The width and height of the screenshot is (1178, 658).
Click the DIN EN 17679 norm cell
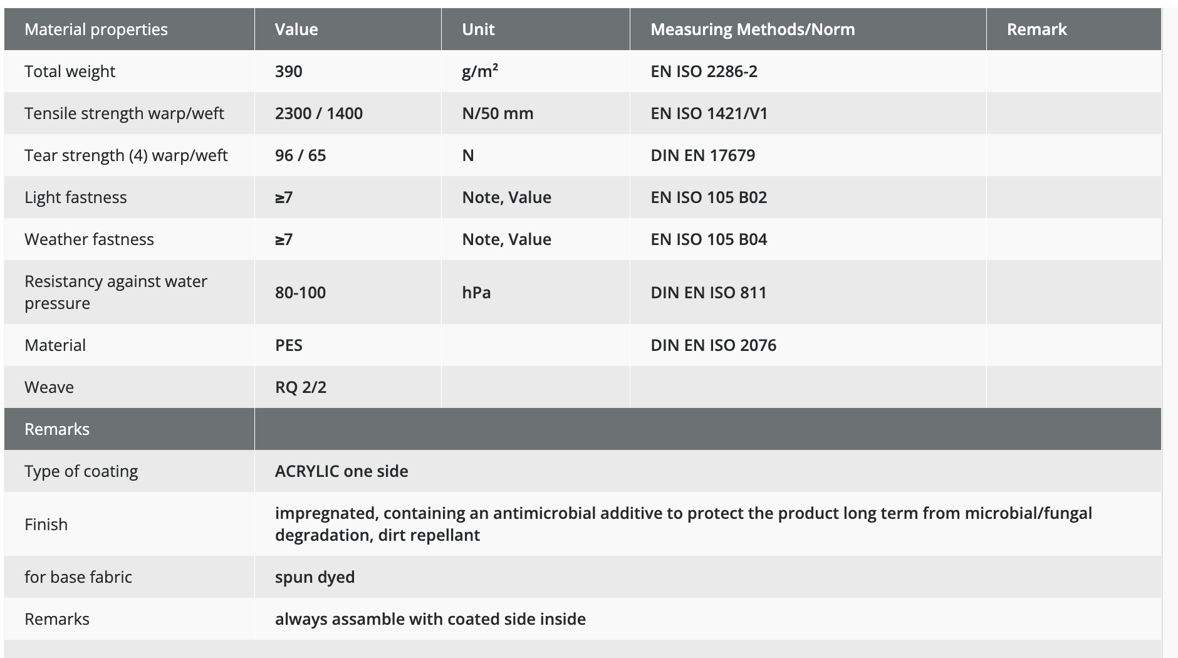[x=702, y=155]
